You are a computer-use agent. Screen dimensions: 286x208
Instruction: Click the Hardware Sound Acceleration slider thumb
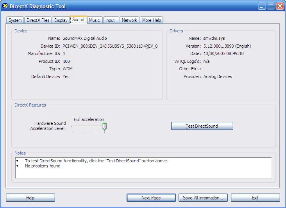tap(104, 126)
